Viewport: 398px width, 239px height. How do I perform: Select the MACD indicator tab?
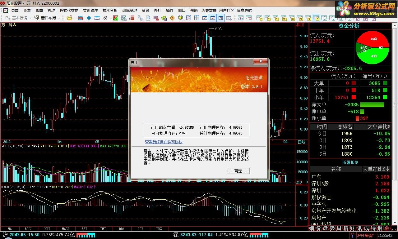(x=66, y=229)
